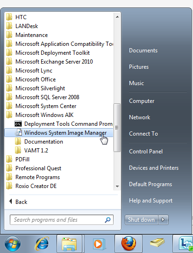This screenshot has height=253, width=193.
Task: Open Microsoft Deployment Toolkit folder
Action: tap(59, 52)
